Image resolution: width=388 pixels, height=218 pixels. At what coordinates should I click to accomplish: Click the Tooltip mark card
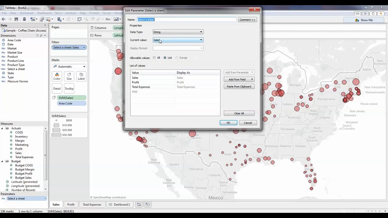tap(69, 89)
